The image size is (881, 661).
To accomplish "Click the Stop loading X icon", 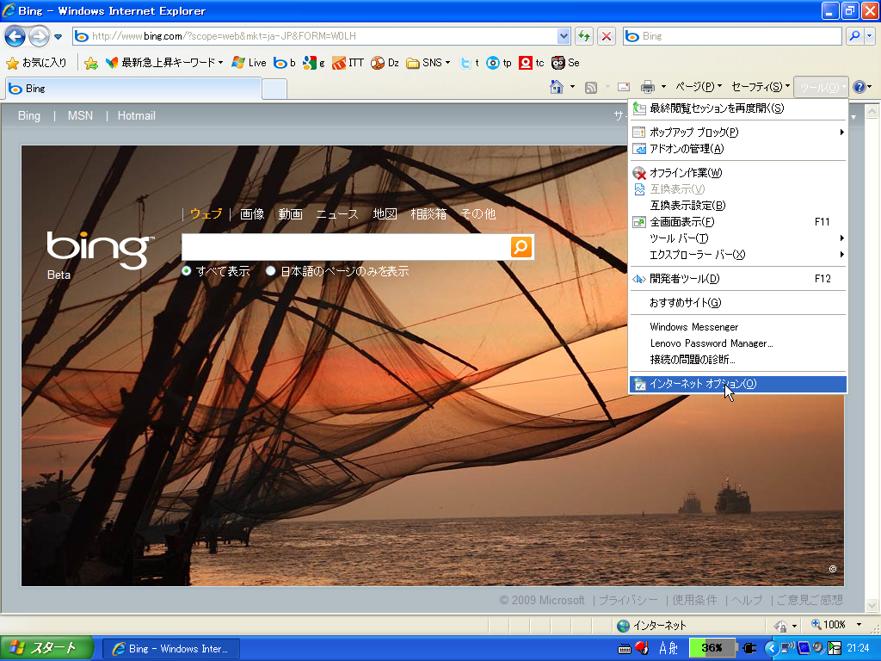I will [607, 36].
